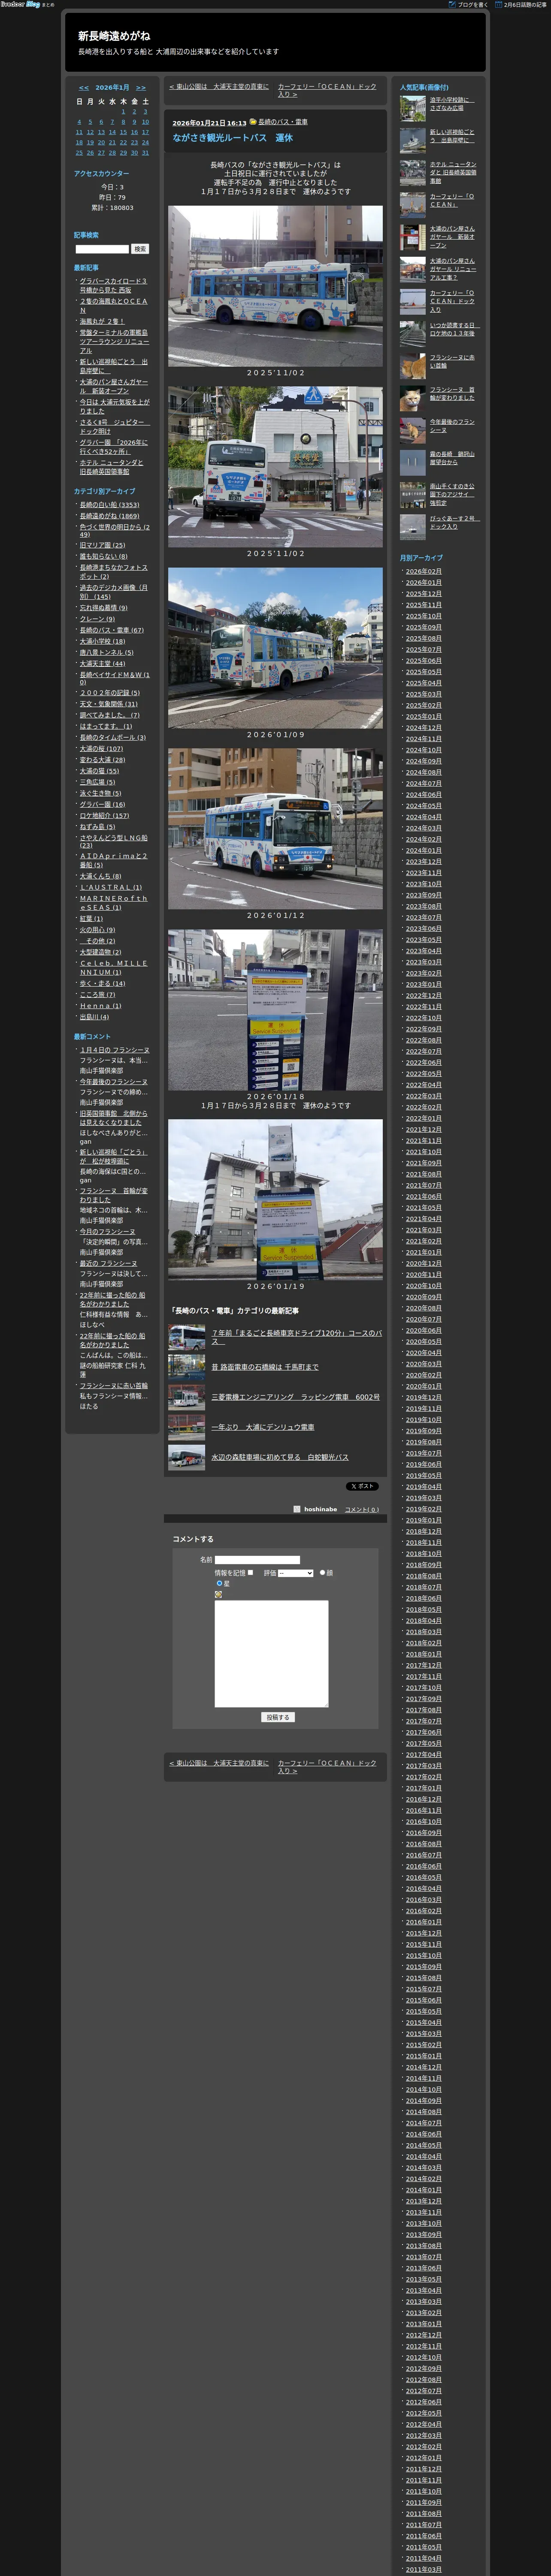Viewport: 551px width, 2576px height.
Task: Open thumbnail next to 一年ぶり 大浦にデンリュウ電車
Action: [187, 1427]
